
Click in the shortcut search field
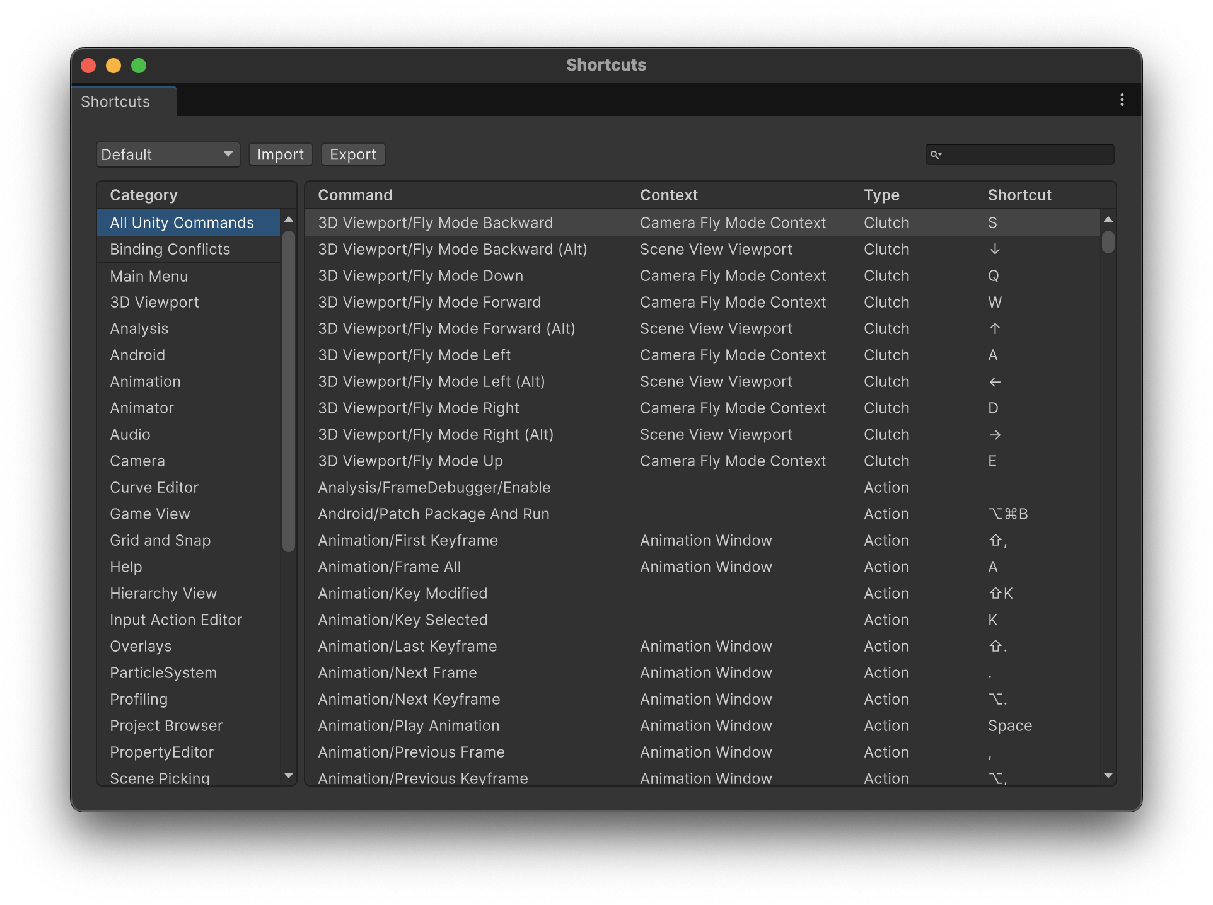point(1028,154)
